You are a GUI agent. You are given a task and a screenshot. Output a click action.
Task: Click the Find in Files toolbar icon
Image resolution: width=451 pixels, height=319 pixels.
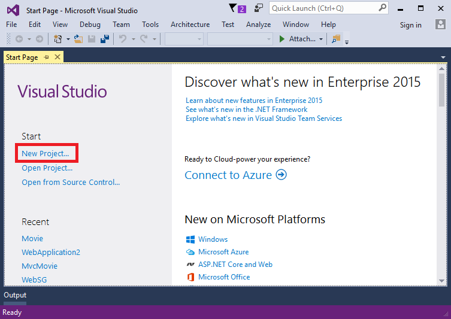(335, 39)
